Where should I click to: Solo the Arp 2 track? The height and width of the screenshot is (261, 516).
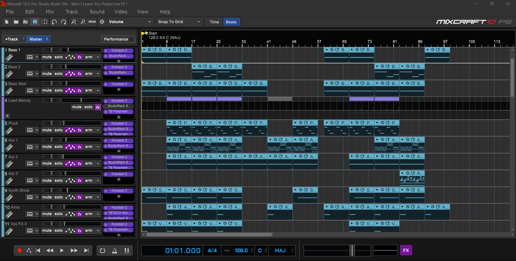(58, 164)
